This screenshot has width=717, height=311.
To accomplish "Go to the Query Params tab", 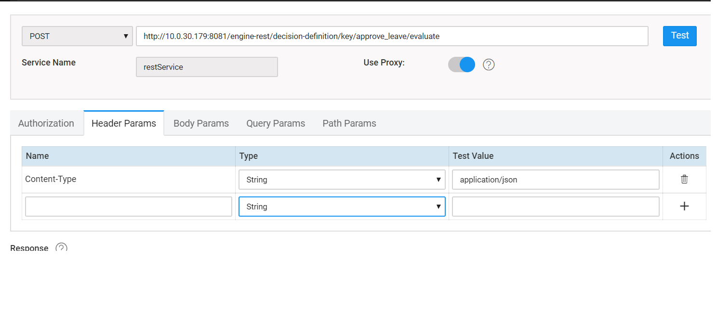I will point(276,123).
